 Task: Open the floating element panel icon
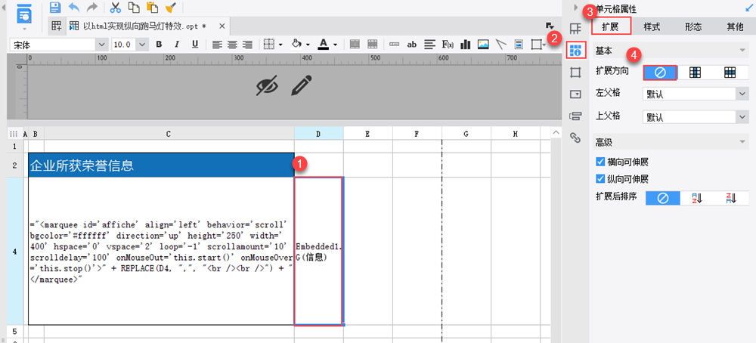[575, 73]
